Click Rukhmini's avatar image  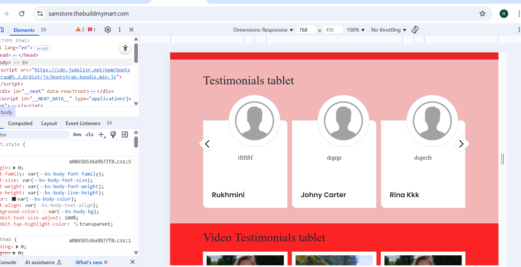pos(255,121)
